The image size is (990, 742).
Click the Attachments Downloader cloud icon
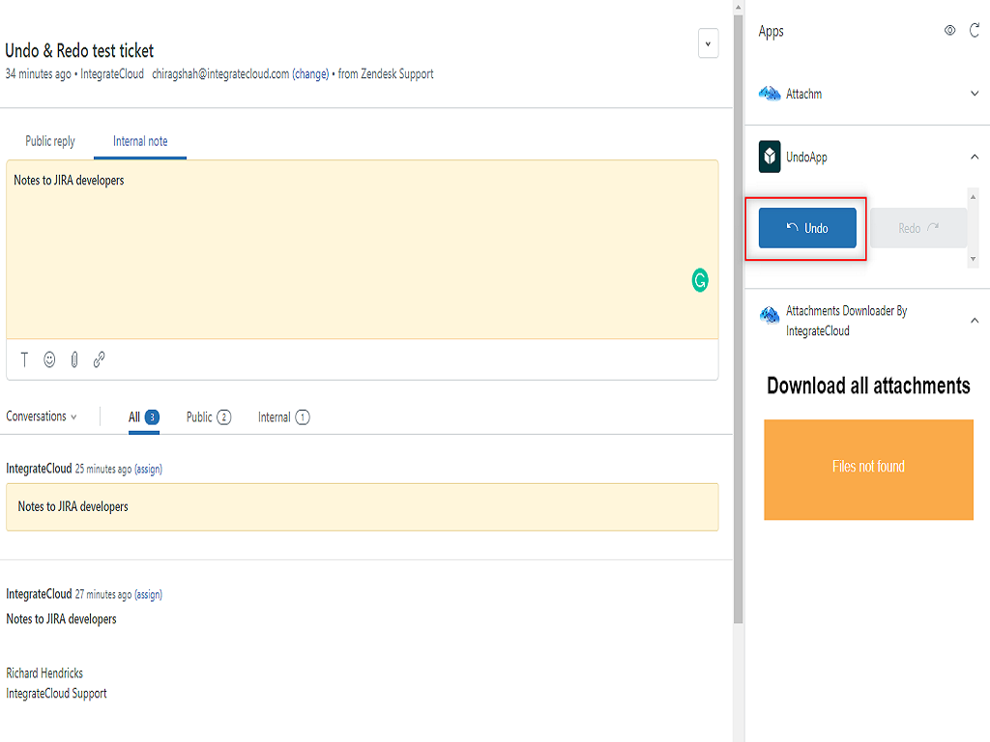pyautogui.click(x=770, y=315)
